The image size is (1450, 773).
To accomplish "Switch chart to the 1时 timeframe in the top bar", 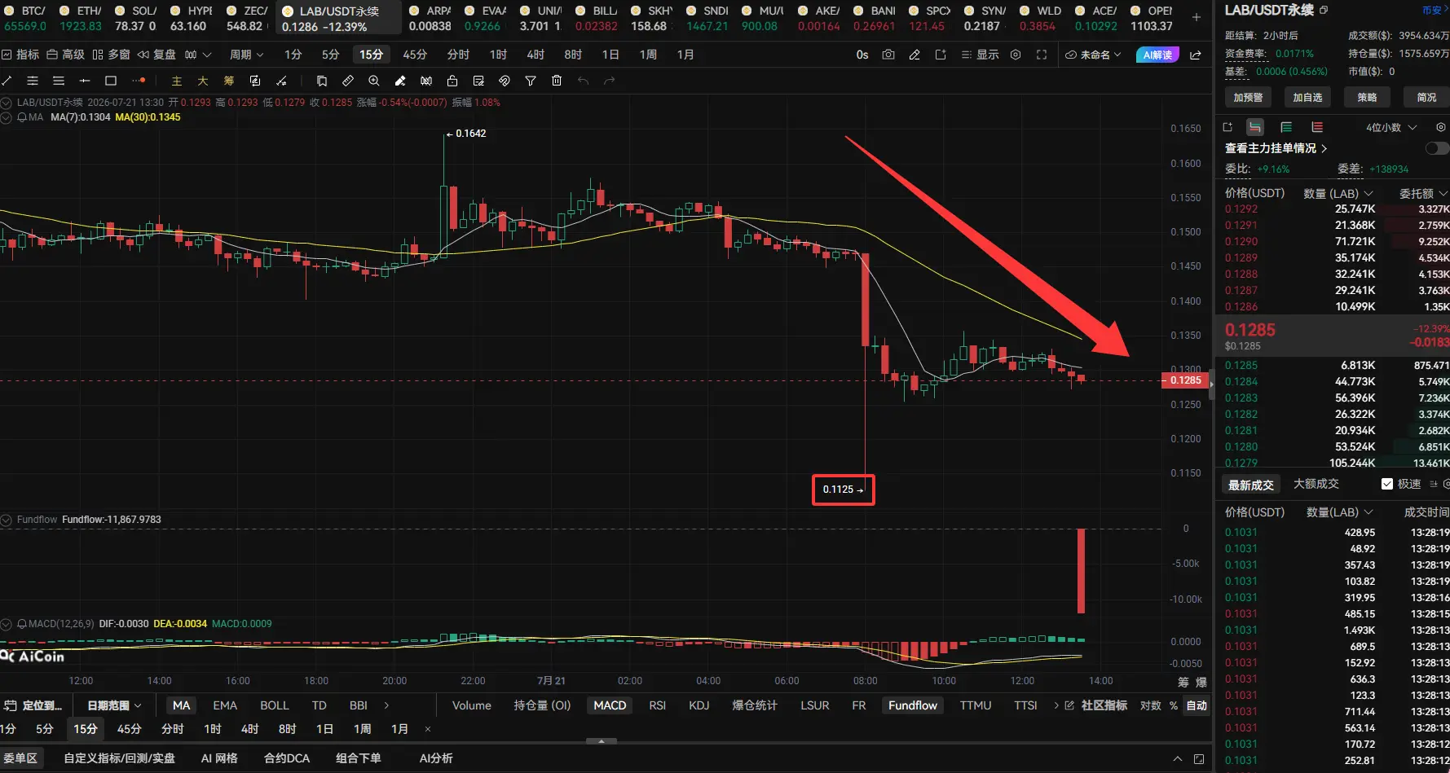I will coord(498,55).
